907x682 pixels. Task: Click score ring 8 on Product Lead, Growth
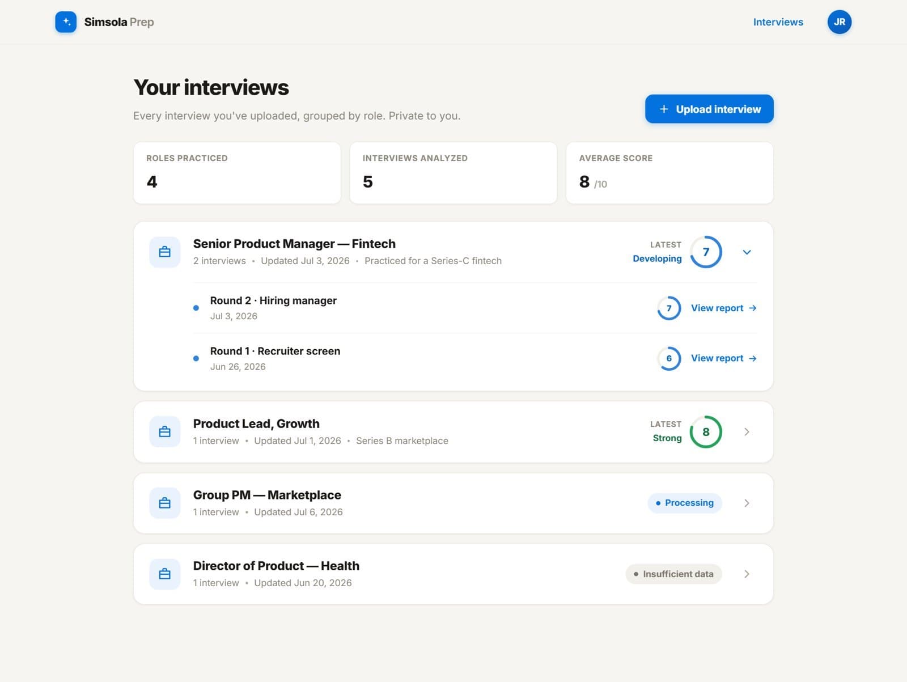point(706,431)
